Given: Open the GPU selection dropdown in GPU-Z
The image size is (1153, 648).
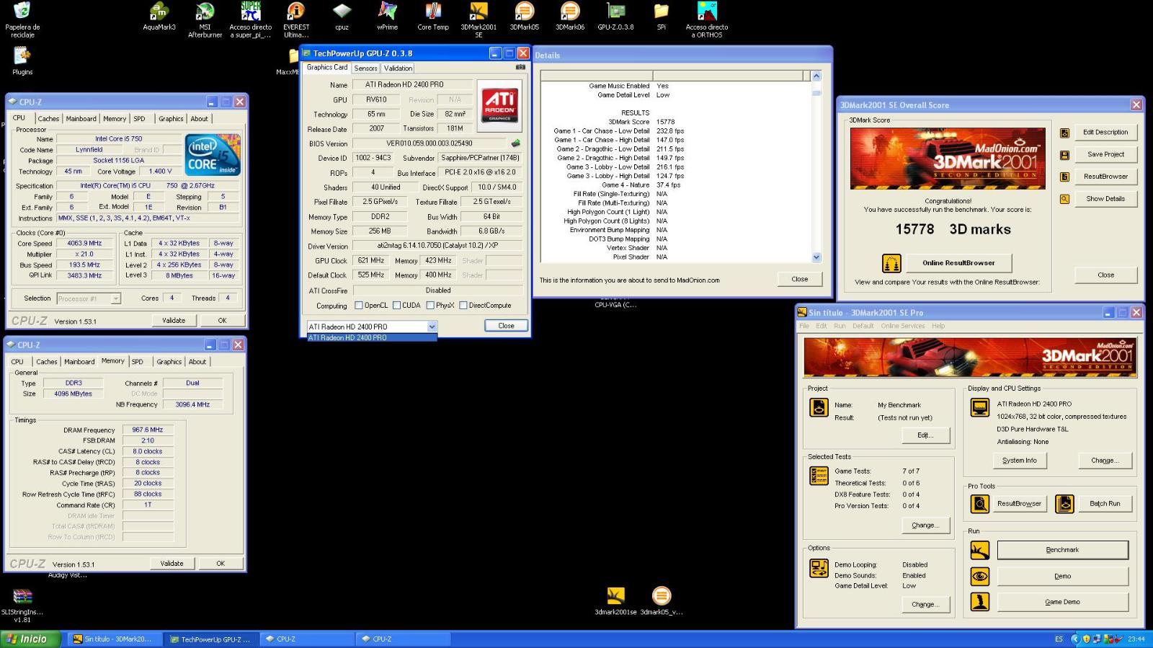Looking at the screenshot, I should pos(432,327).
